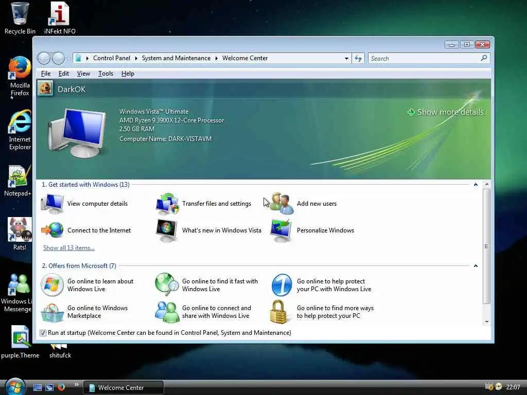Open Connect to the Internet globe icon
This screenshot has width=527, height=395.
[x=52, y=230]
